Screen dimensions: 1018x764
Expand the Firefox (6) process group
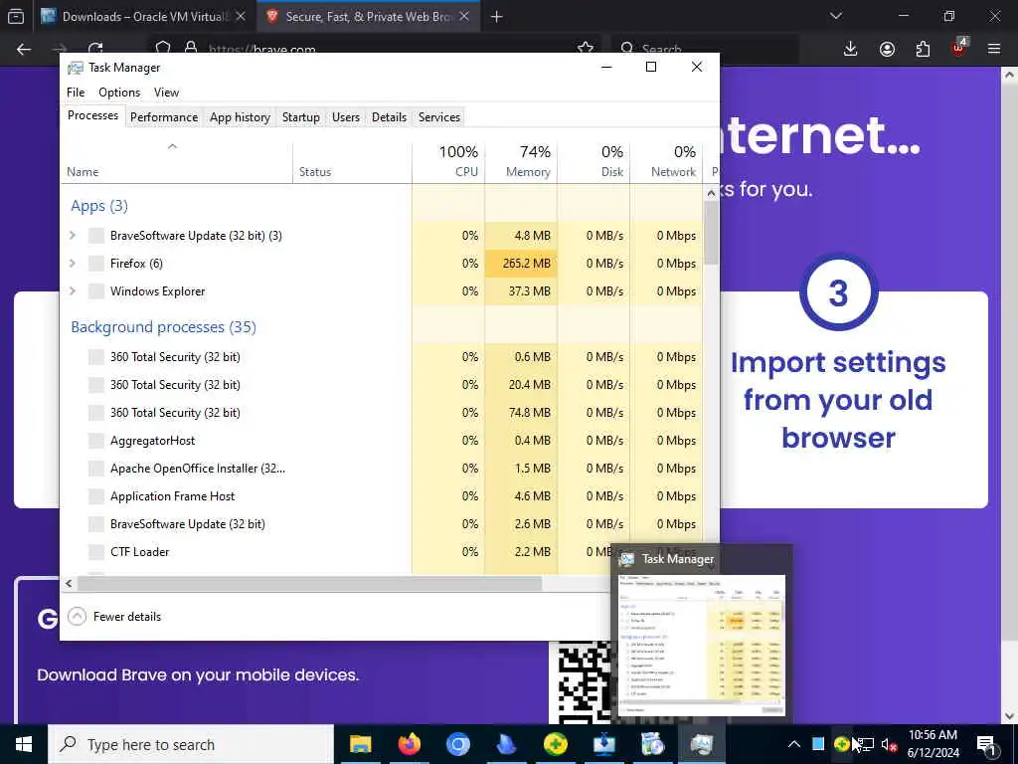click(73, 263)
